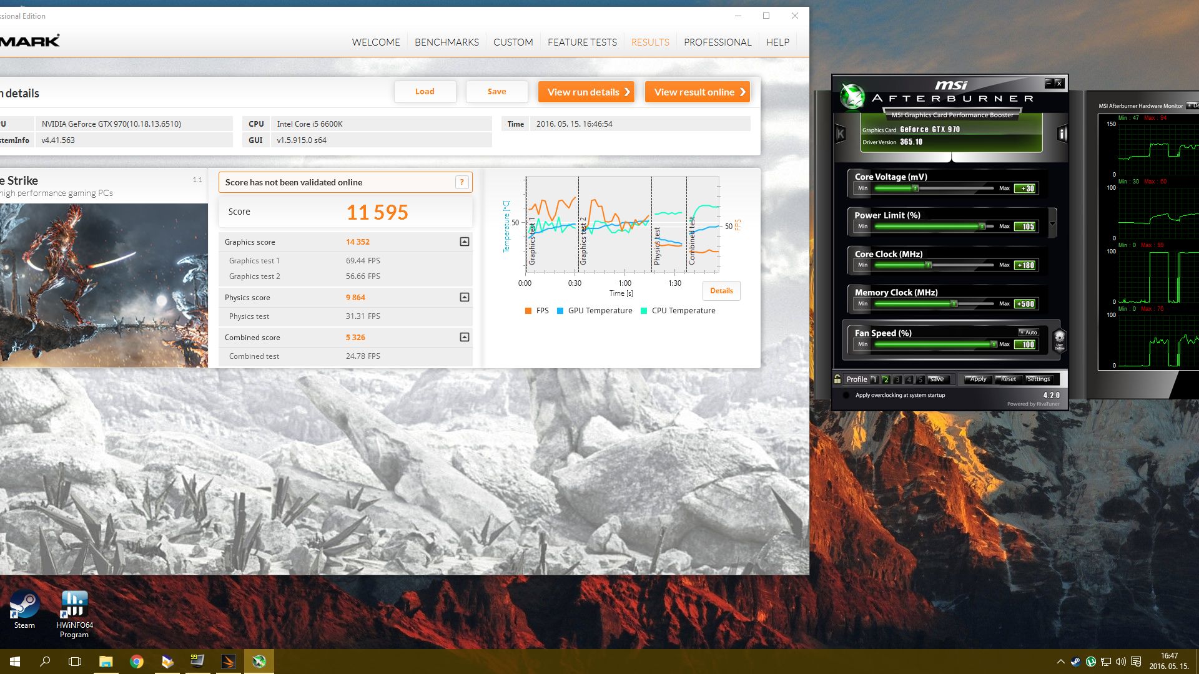Open network status tray icon

click(1105, 662)
